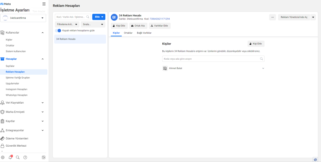This screenshot has width=321, height=162.
Task: Open Güvenlik Merkezi from the sidebar
Action: pos(16,146)
